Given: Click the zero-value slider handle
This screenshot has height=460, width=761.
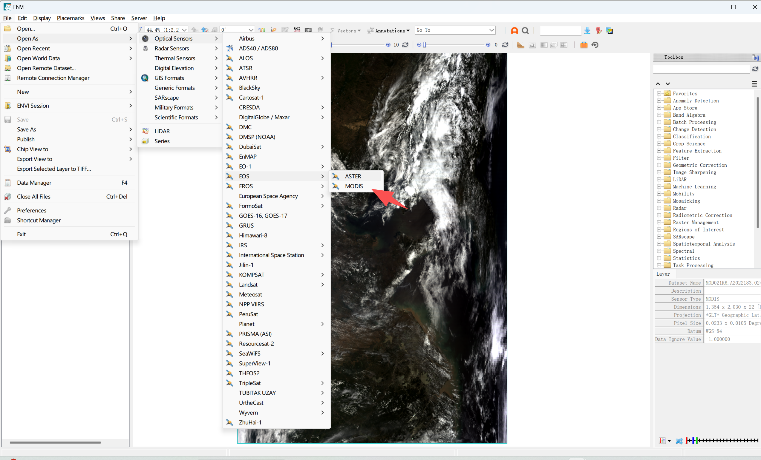Looking at the screenshot, I should (425, 45).
